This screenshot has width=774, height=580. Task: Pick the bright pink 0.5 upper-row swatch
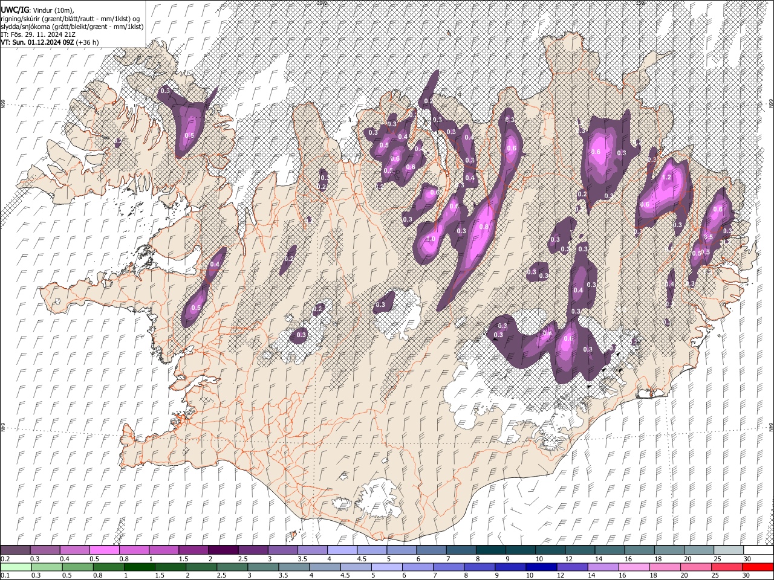point(104,550)
